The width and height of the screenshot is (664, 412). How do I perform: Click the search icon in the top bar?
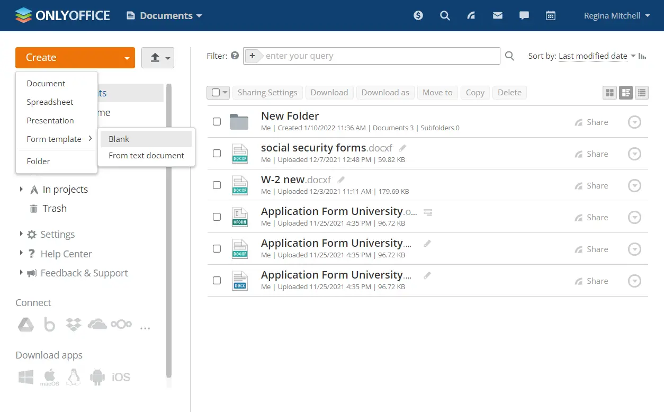coord(445,15)
